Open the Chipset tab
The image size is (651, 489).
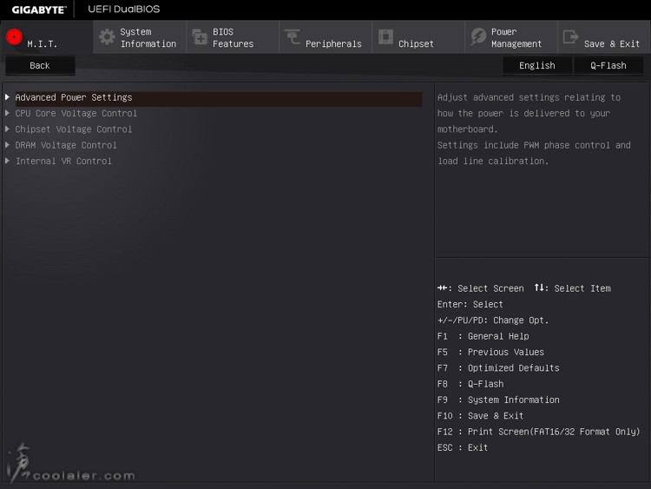418,37
